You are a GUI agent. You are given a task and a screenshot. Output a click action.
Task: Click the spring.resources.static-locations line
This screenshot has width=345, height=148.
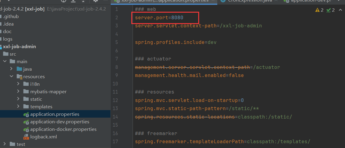213,117
